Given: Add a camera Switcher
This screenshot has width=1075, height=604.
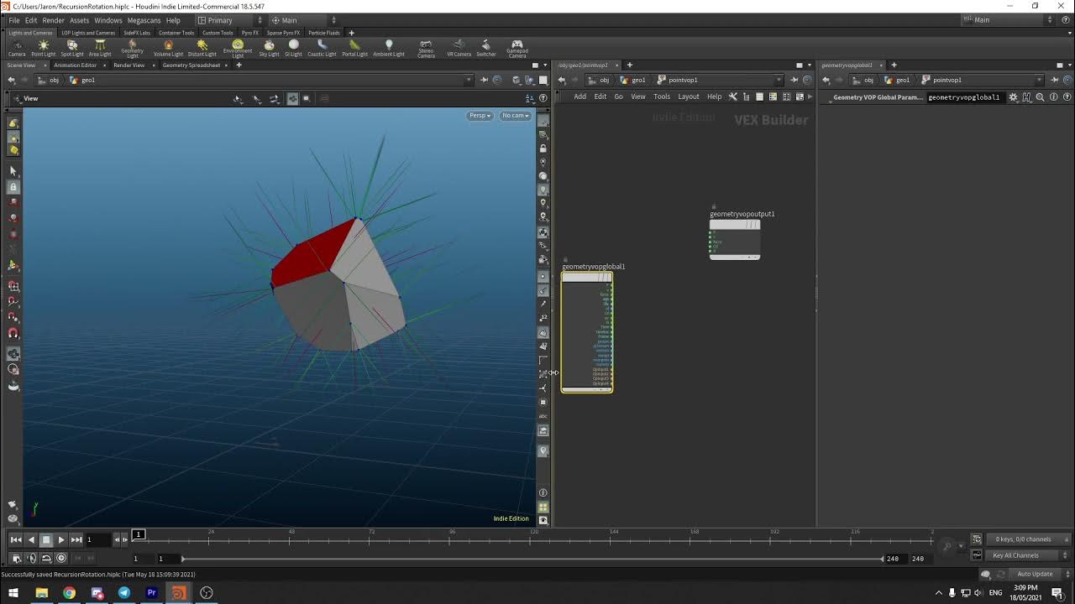Looking at the screenshot, I should 486,48.
